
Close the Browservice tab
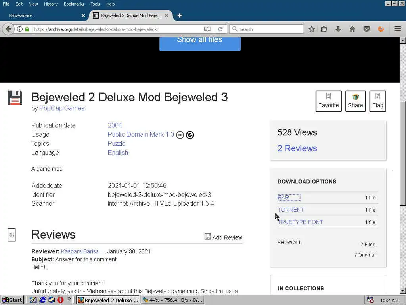83,15
